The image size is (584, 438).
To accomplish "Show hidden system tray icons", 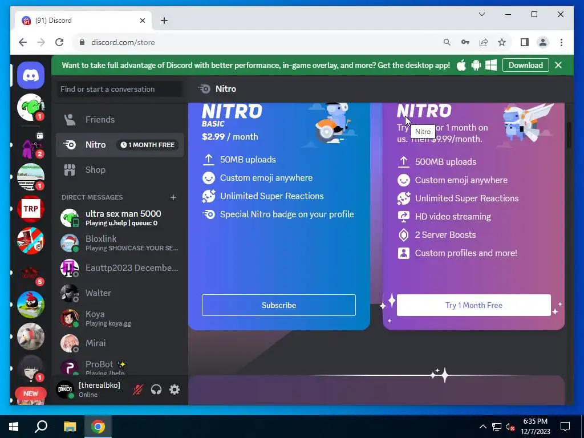I will pyautogui.click(x=482, y=427).
